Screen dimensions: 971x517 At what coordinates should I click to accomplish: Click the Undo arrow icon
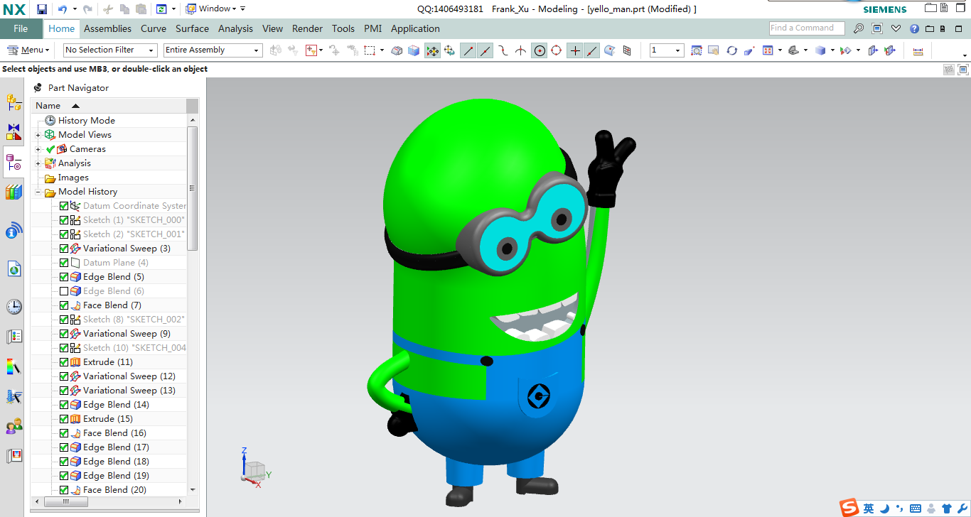62,9
